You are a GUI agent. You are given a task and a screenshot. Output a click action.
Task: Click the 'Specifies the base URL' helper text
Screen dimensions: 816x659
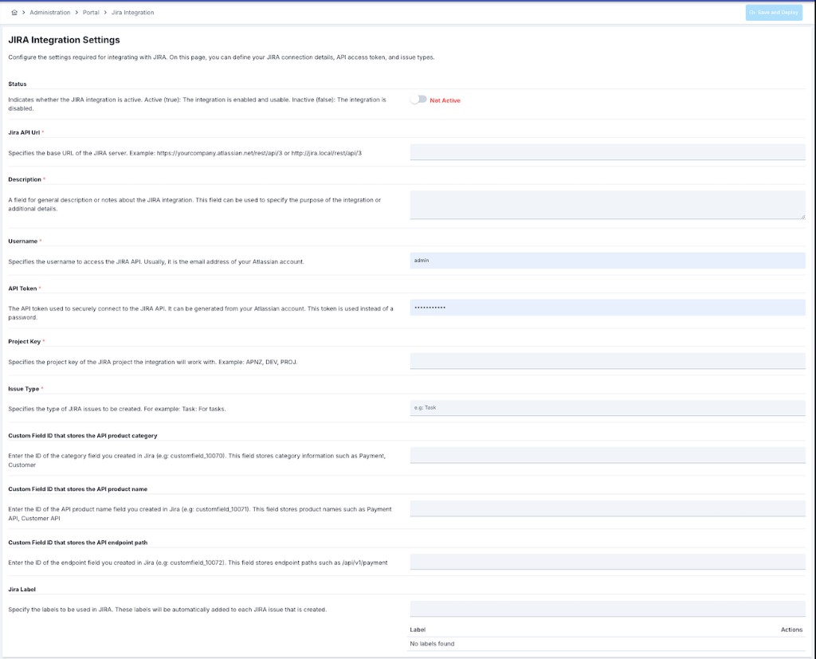[x=185, y=153]
